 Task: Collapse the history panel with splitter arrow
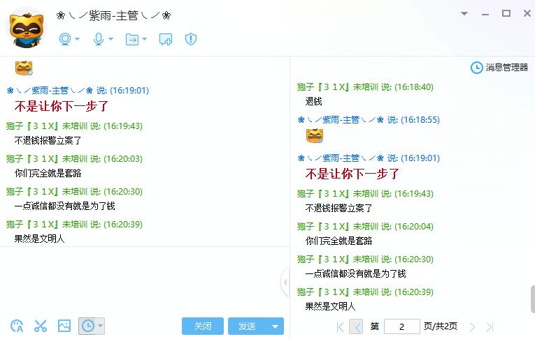pos(285,282)
